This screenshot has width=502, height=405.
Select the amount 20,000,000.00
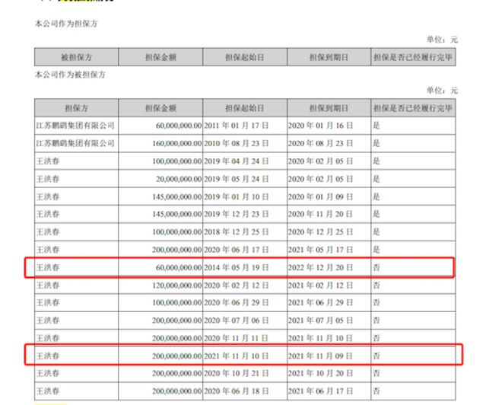pyautogui.click(x=179, y=179)
